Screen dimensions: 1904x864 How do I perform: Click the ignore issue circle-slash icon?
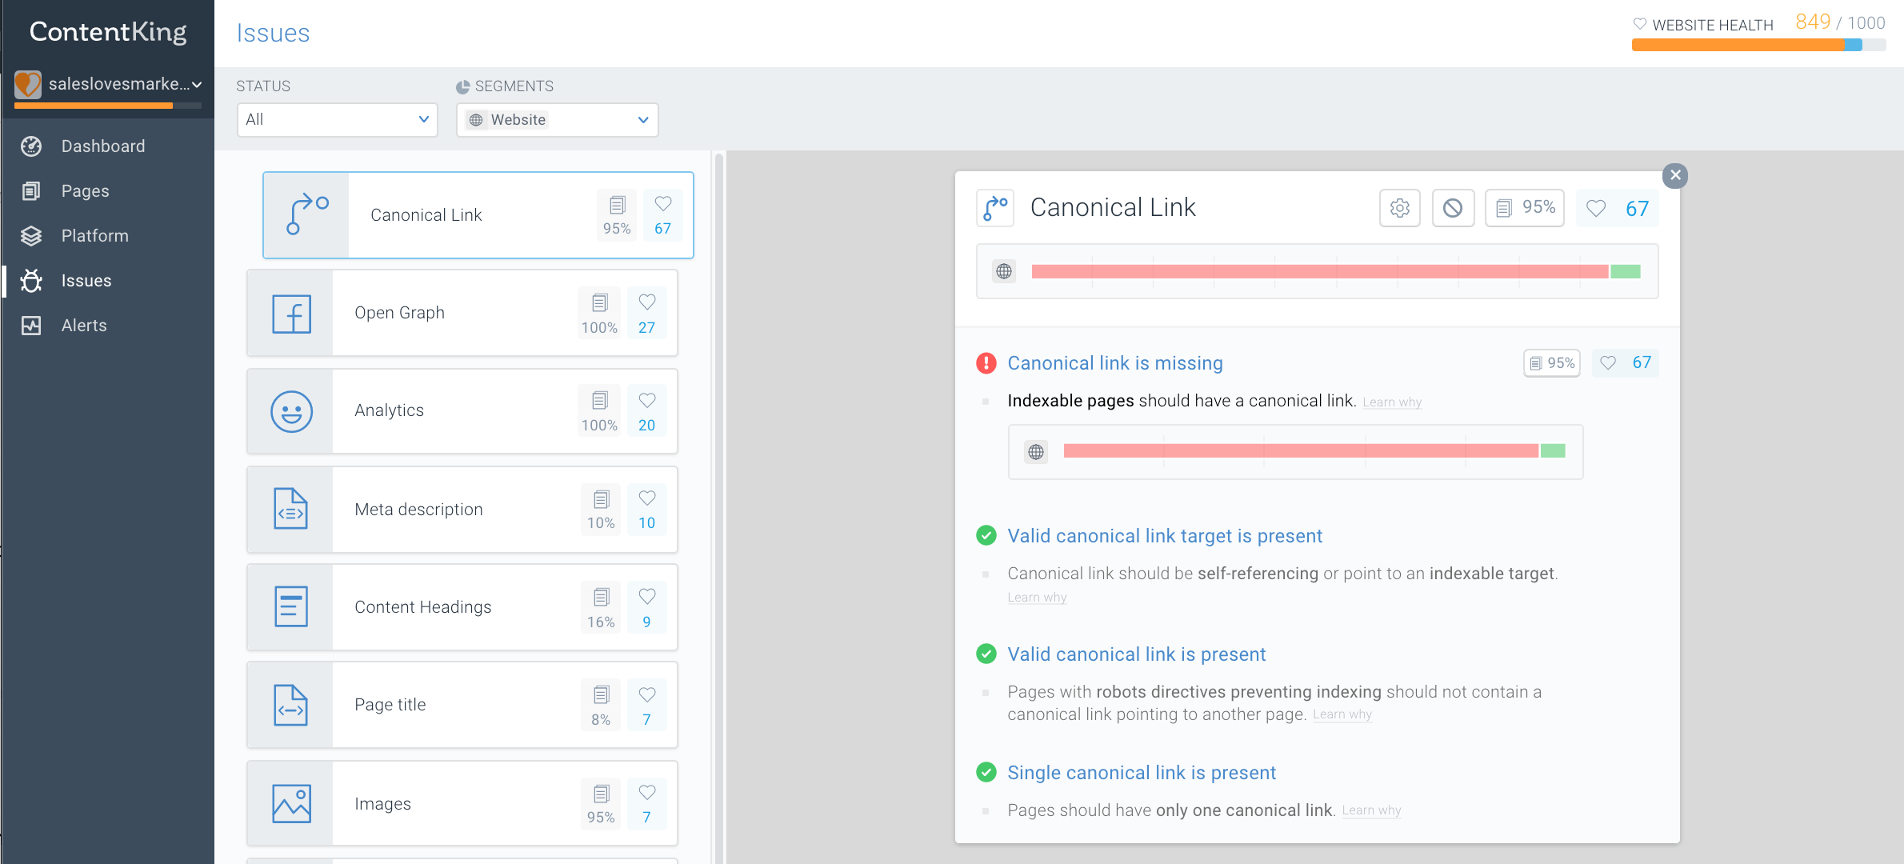click(1453, 208)
